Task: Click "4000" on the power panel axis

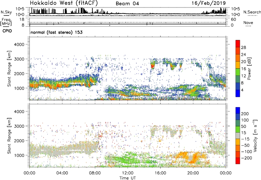Action: point(19,45)
